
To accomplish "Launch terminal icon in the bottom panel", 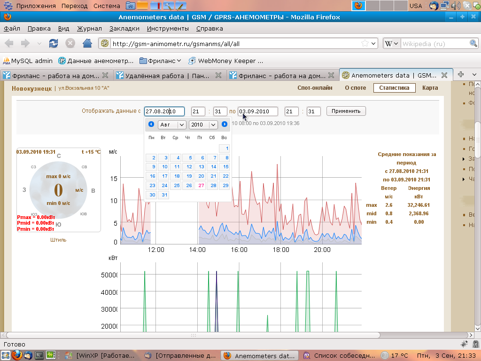I will tap(40, 355).
